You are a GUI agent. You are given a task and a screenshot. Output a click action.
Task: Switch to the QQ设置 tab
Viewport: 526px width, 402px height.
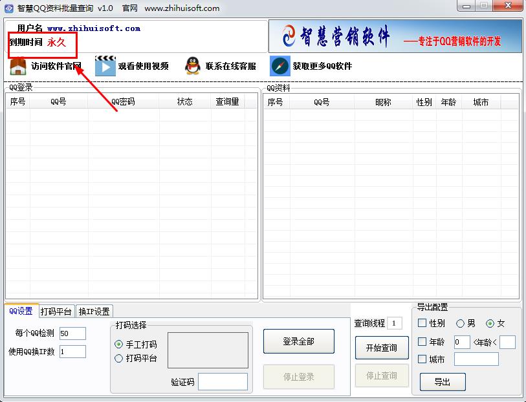coord(21,311)
